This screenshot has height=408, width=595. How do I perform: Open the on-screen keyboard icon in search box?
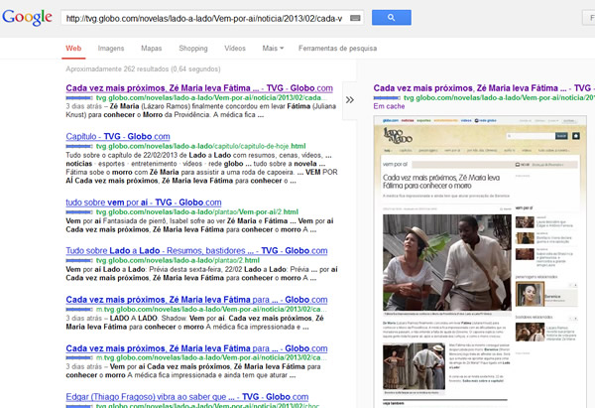(355, 18)
